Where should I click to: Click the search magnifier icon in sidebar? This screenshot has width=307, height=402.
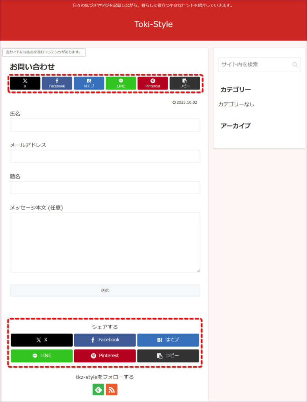[x=295, y=65]
